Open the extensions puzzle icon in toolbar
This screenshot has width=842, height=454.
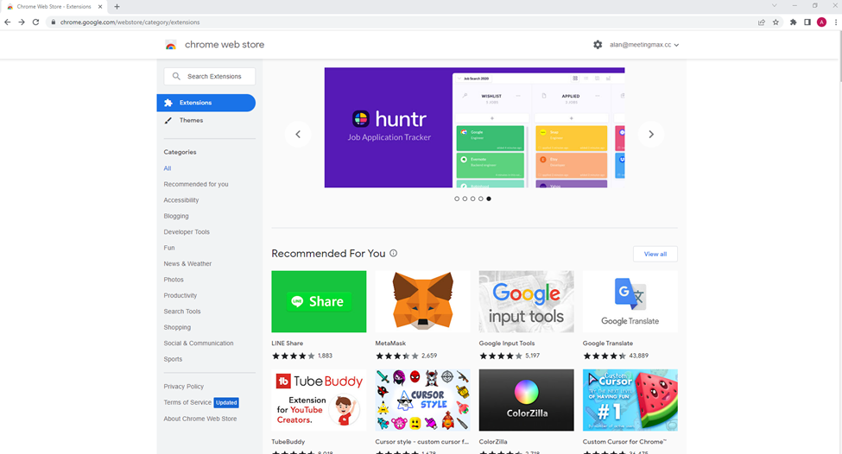pyautogui.click(x=793, y=22)
